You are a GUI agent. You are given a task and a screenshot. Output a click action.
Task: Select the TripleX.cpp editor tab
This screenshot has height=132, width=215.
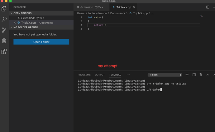pos(123,7)
